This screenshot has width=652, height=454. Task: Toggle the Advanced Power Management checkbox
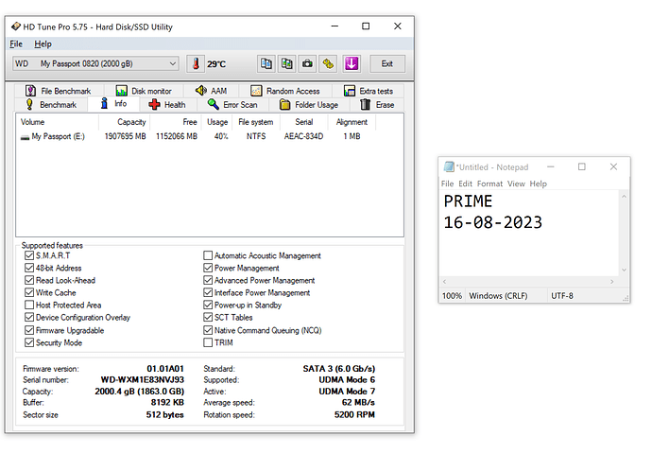pyautogui.click(x=208, y=280)
